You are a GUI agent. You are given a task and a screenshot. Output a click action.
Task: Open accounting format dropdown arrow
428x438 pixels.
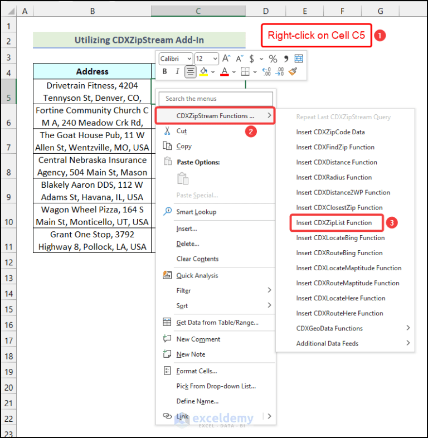point(261,59)
